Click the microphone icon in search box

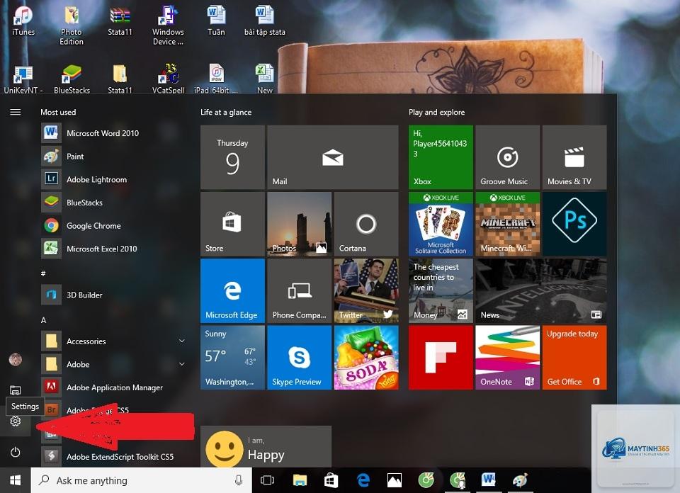[239, 480]
